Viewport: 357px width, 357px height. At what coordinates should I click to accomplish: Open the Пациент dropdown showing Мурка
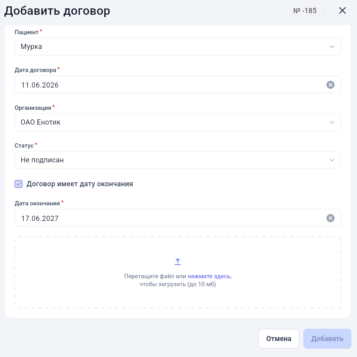point(178,47)
